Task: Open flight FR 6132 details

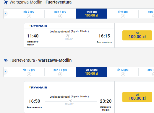Action: pos(69,104)
